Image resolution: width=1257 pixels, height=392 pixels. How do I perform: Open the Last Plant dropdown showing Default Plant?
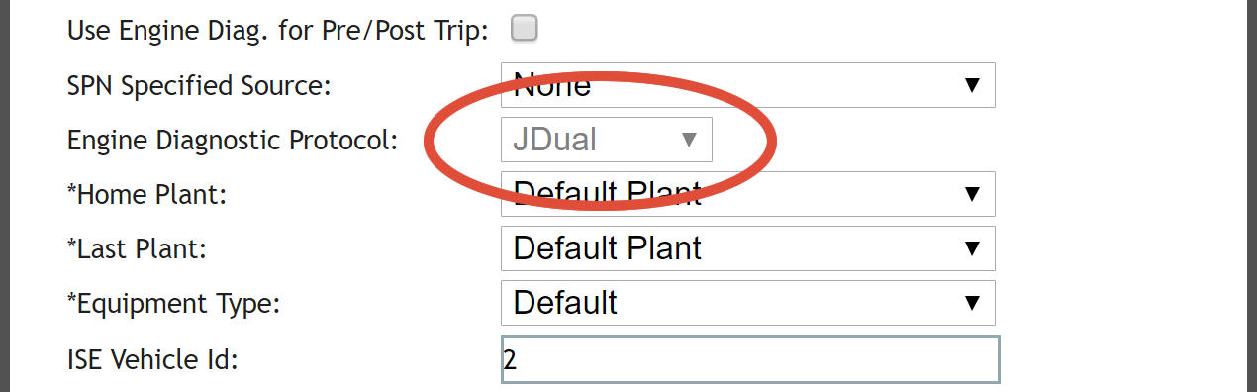click(748, 248)
